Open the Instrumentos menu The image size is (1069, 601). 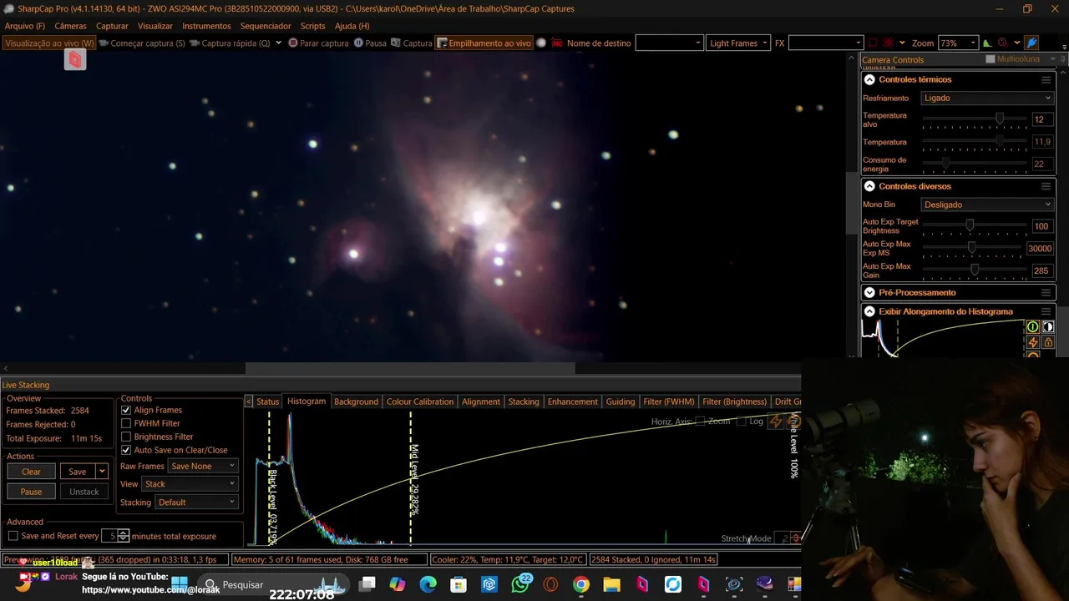coord(206,26)
